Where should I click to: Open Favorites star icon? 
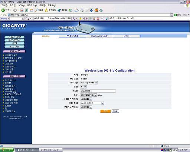tap(46, 10)
